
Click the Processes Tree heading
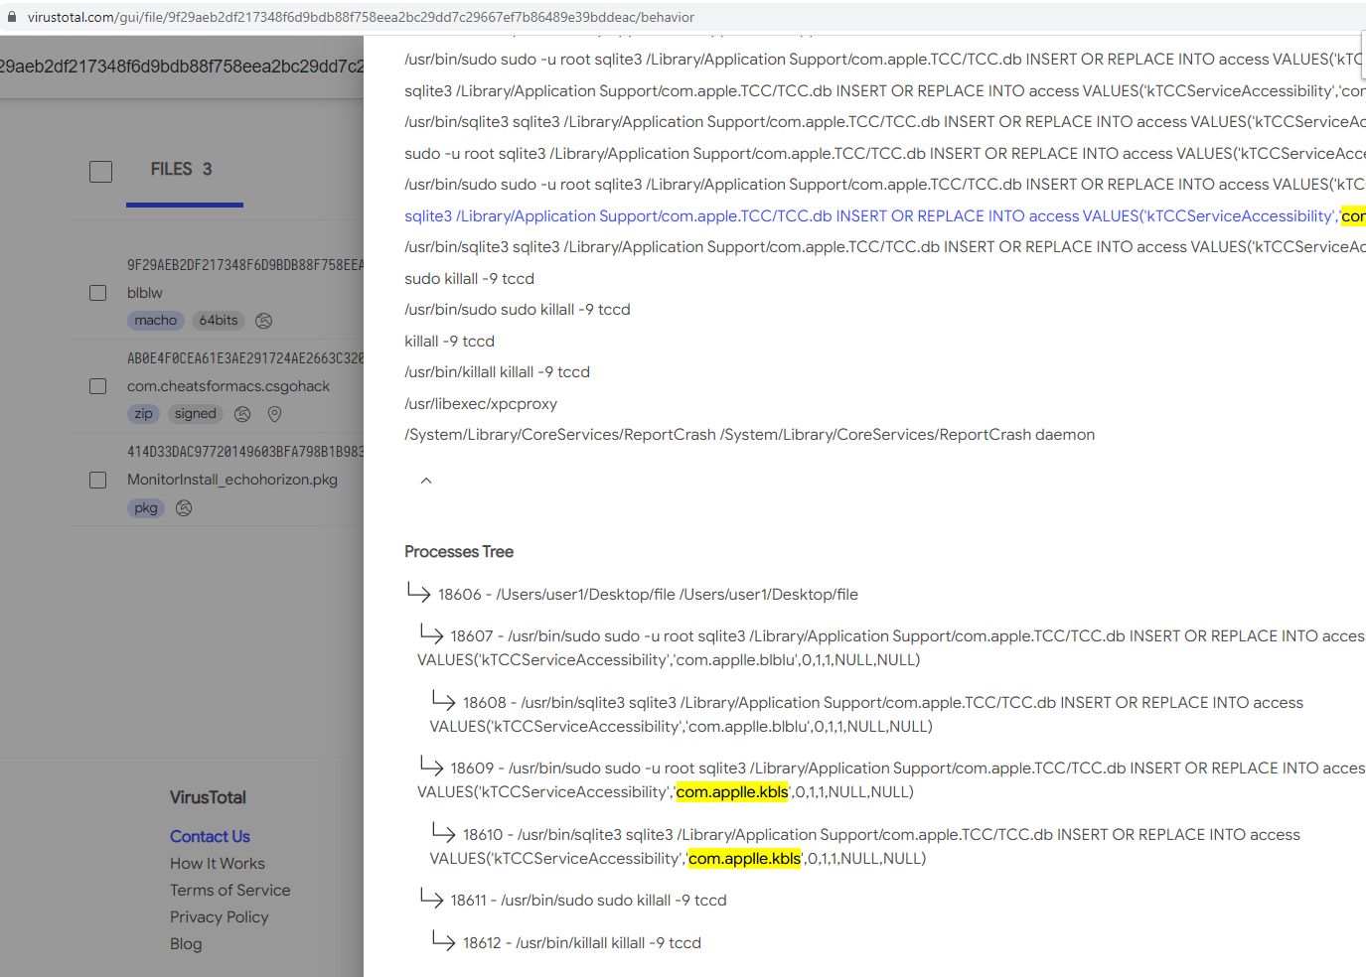(459, 552)
